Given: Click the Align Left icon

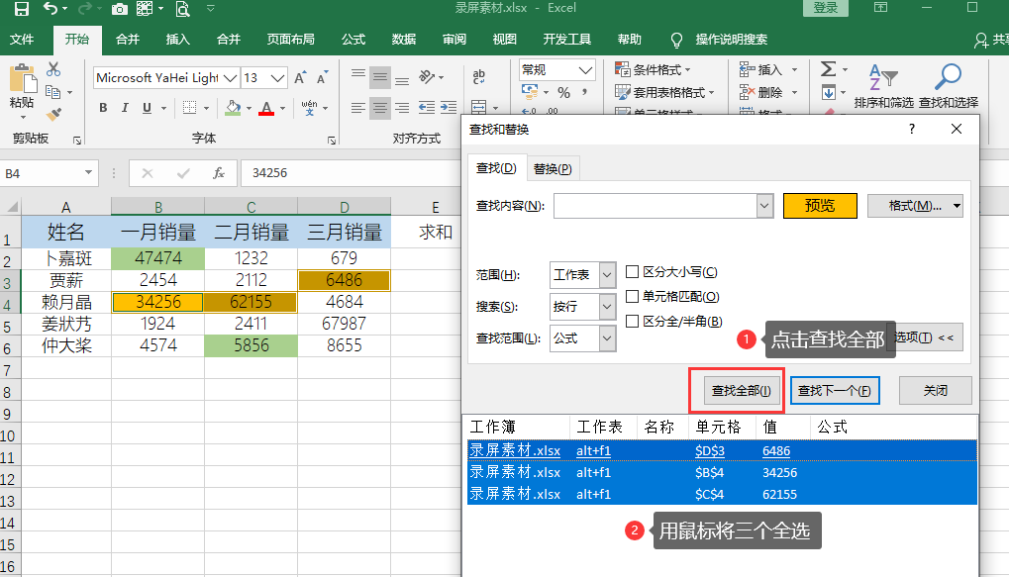Looking at the screenshot, I should coord(358,108).
